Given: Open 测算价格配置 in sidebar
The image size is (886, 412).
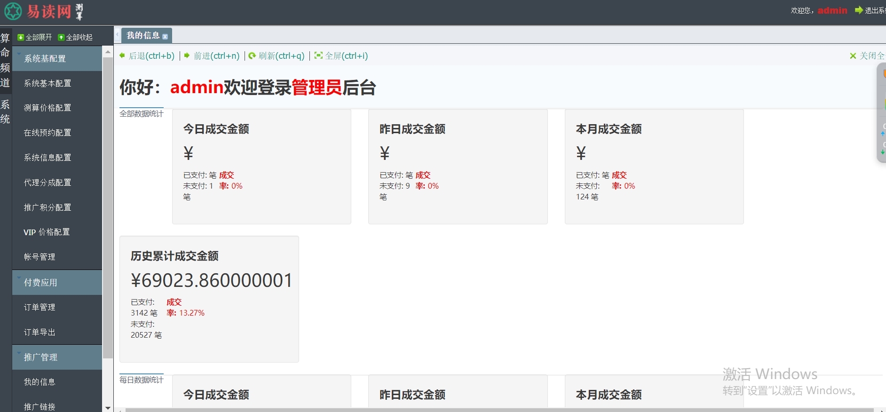Looking at the screenshot, I should tap(47, 108).
